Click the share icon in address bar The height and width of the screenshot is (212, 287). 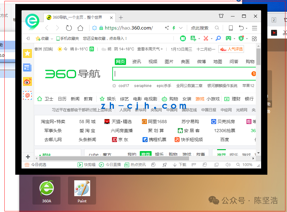coord(167,28)
